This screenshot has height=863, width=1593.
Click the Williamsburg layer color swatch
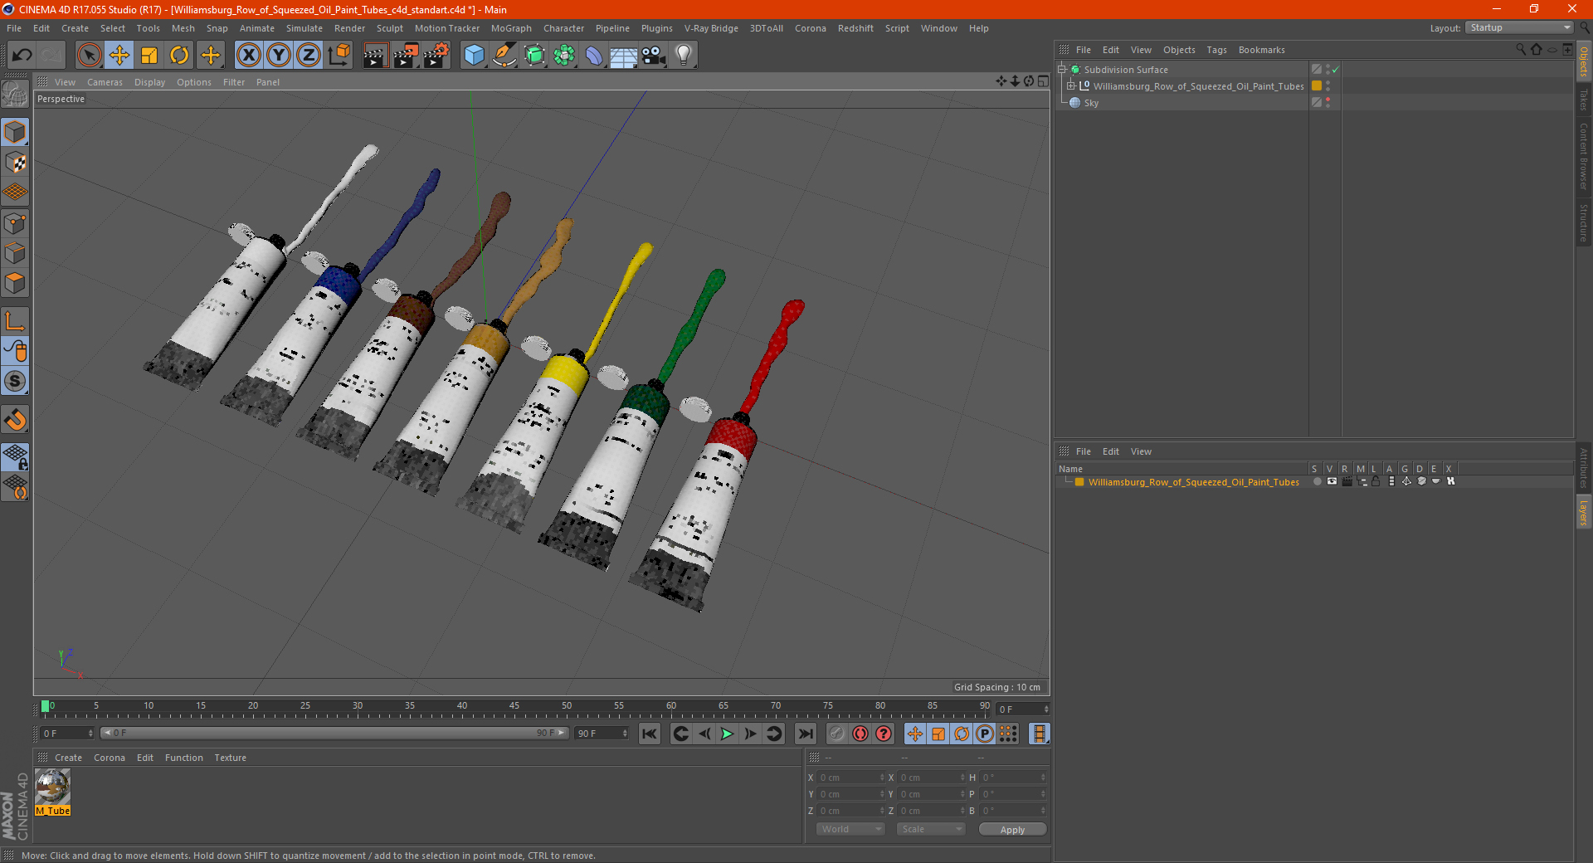[x=1079, y=482]
